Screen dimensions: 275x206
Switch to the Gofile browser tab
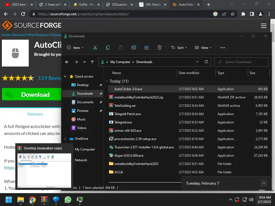[x=86, y=5]
